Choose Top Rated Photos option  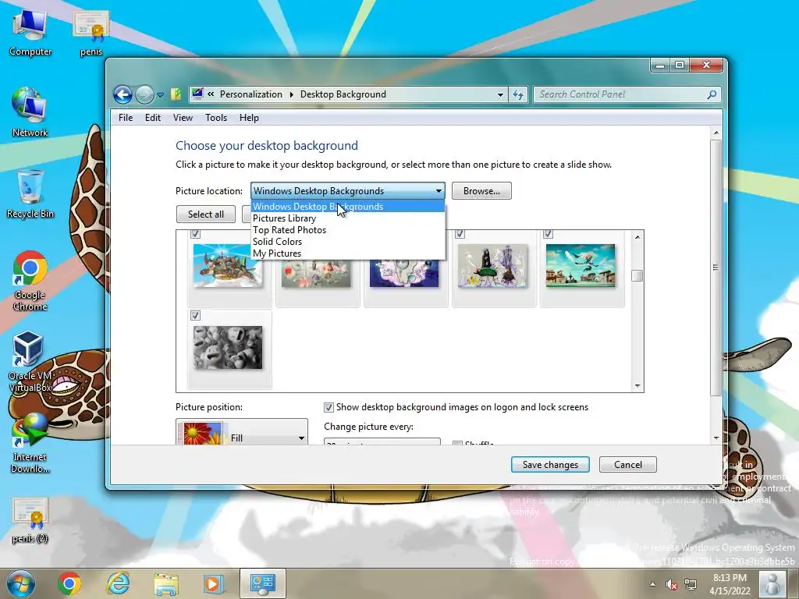coord(347,230)
